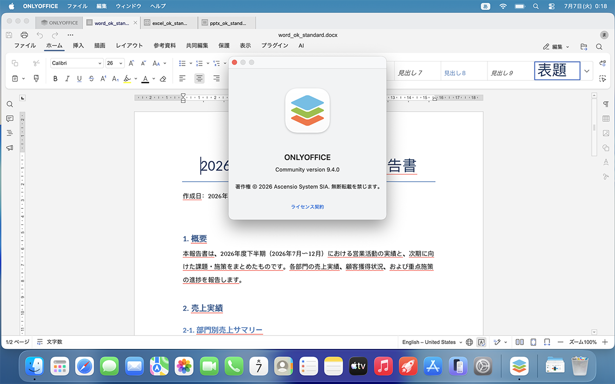The height and width of the screenshot is (384, 615).
Task: Decrease font size with the A-down icon
Action: [144, 63]
